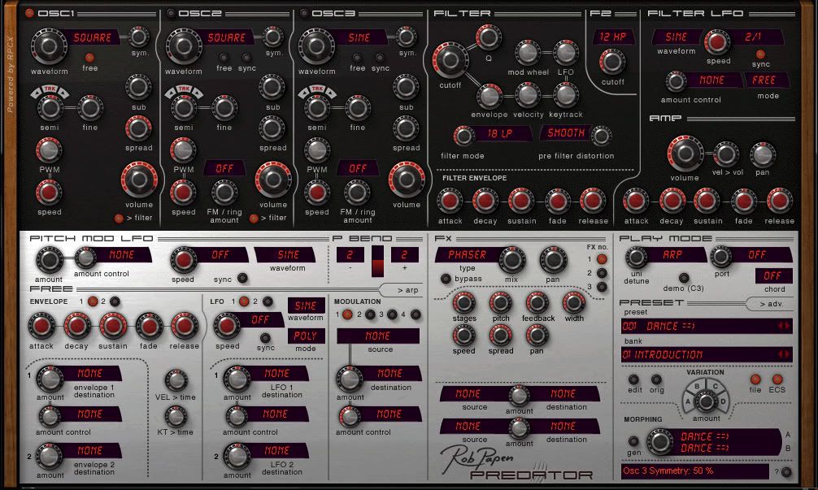818x490 pixels.
Task: Open OSC1 SQUARE waveform selector
Action: [93, 37]
